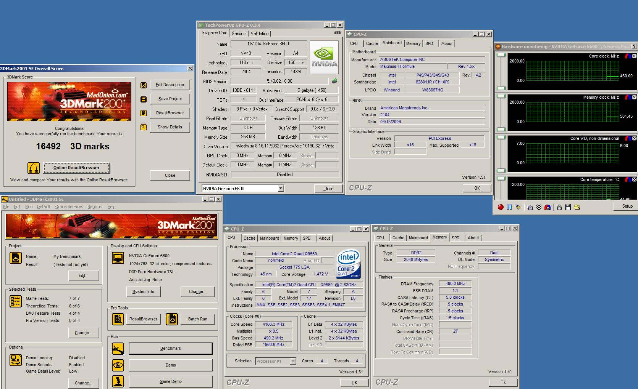
Task: Click the Game Demo button
Action: point(171,381)
